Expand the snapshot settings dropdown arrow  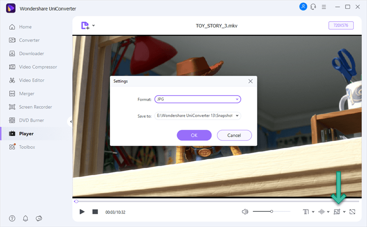tap(345, 212)
